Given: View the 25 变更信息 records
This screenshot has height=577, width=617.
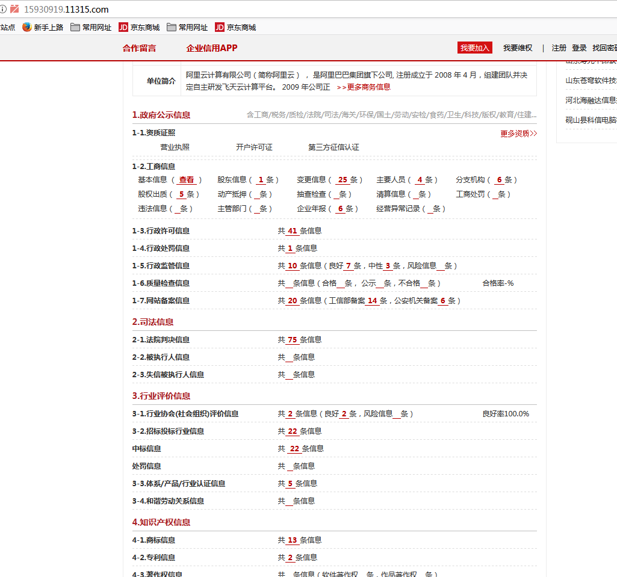Looking at the screenshot, I should tap(343, 180).
